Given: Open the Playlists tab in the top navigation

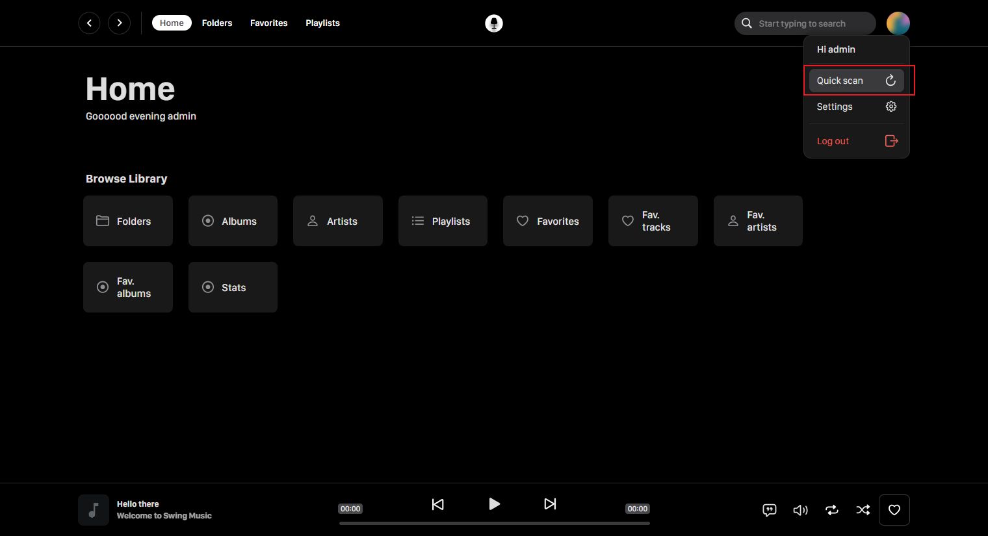Looking at the screenshot, I should point(323,23).
